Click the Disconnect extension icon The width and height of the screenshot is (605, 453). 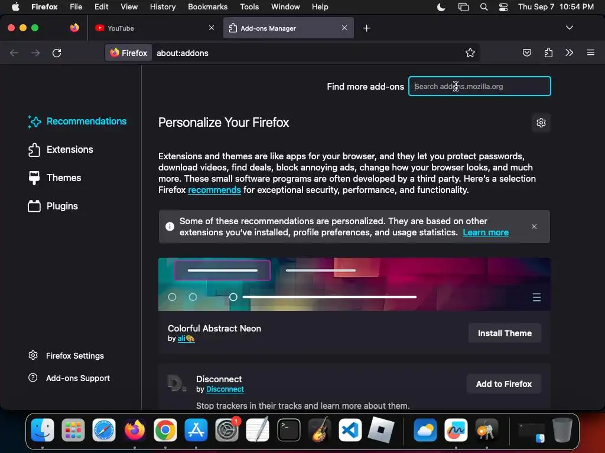(x=177, y=383)
